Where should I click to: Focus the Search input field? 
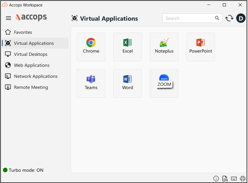point(192,18)
